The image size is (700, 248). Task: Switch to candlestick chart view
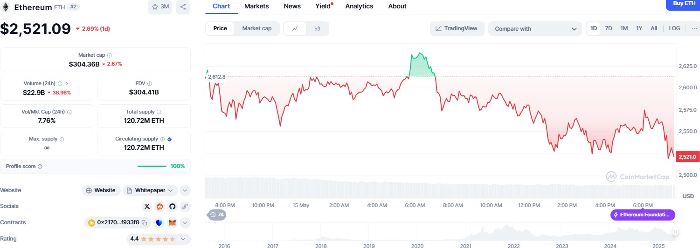[x=318, y=28]
